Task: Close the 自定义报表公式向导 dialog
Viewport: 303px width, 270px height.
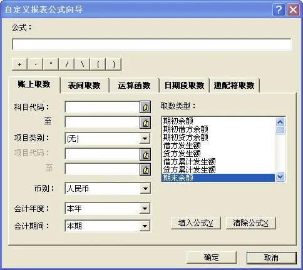Action: tap(293, 9)
